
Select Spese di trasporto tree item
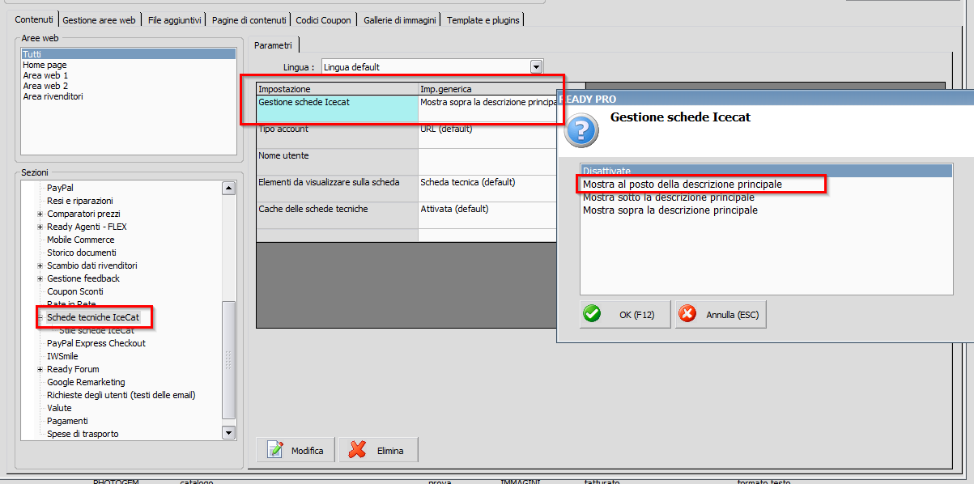coord(83,434)
